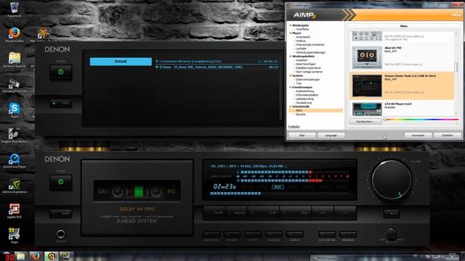Click the small balance knob on the deck
This screenshot has height=261, width=465.
[392, 233]
